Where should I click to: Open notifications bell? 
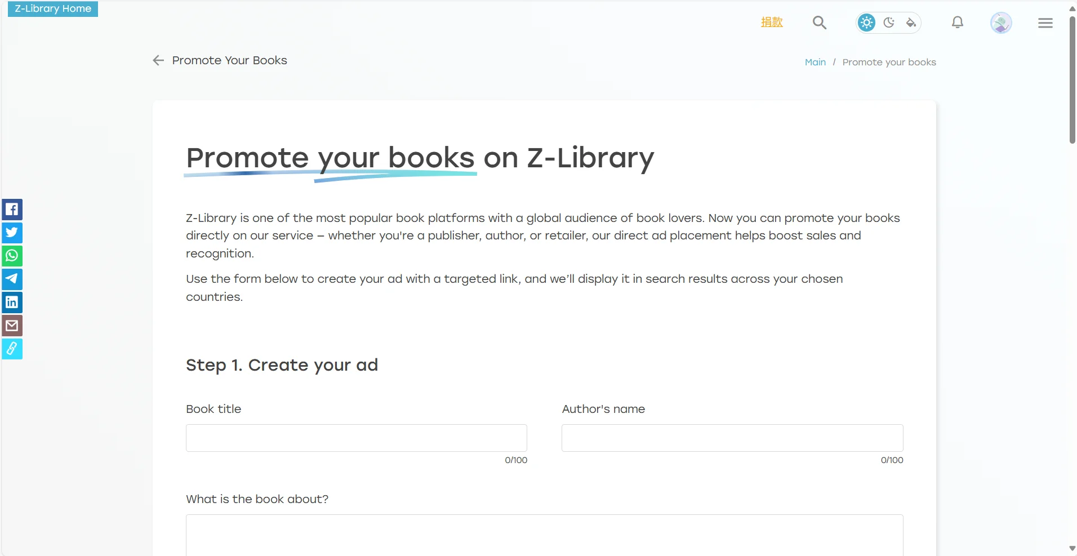pyautogui.click(x=958, y=23)
